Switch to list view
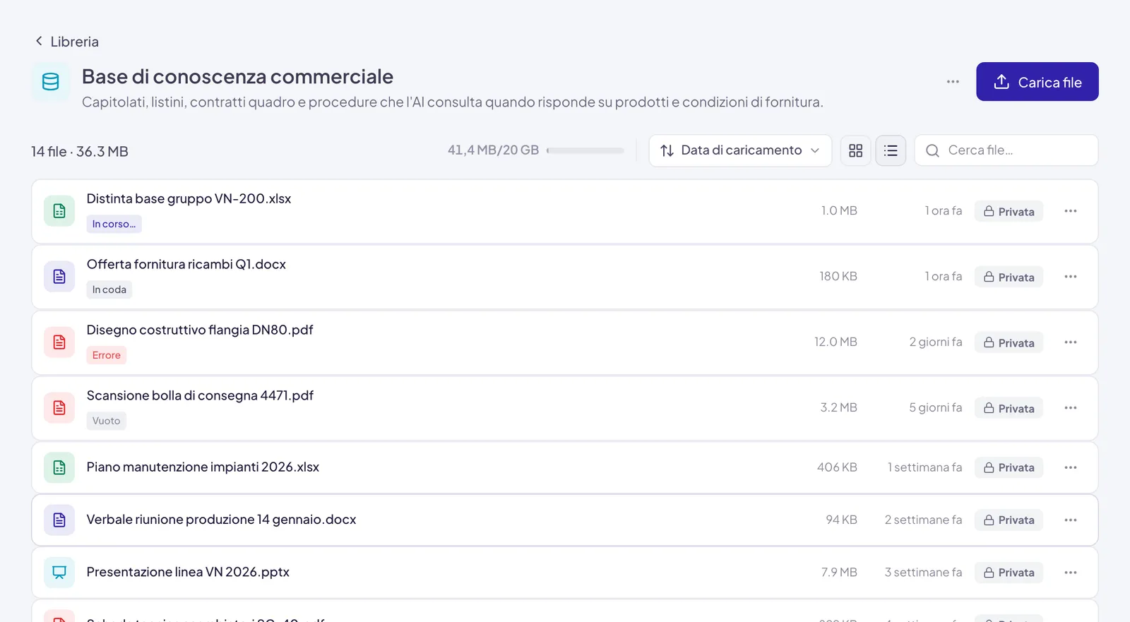Image resolution: width=1130 pixels, height=622 pixels. (891, 150)
